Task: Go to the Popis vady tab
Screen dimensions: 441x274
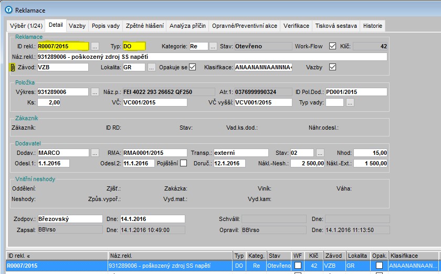Action: click(106, 26)
